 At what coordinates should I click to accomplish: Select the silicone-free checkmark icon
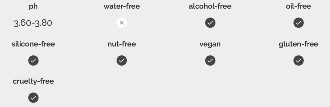(x=33, y=60)
